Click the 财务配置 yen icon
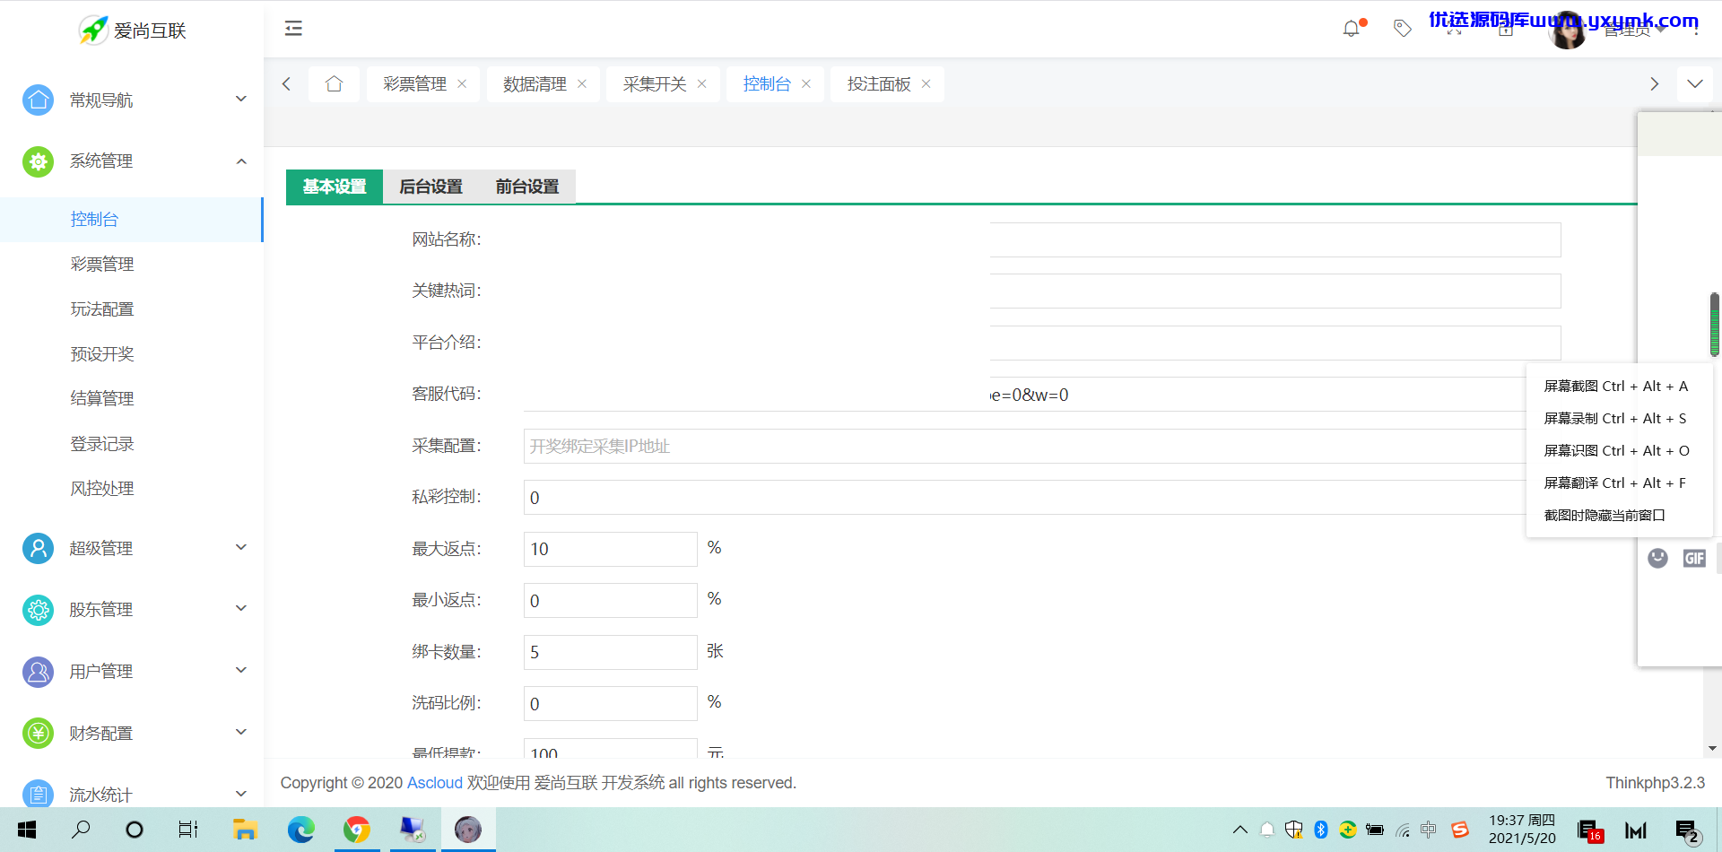 [38, 733]
